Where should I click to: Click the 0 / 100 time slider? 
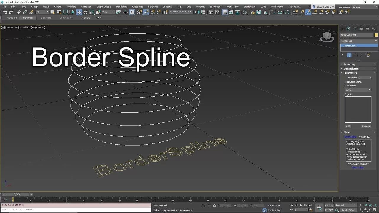click(17, 194)
